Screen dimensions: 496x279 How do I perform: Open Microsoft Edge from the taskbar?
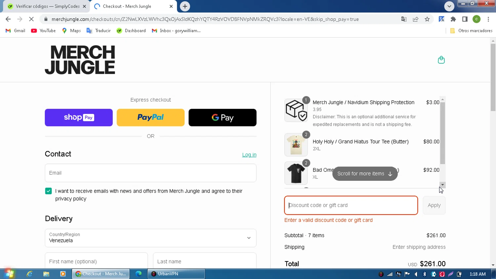139,274
